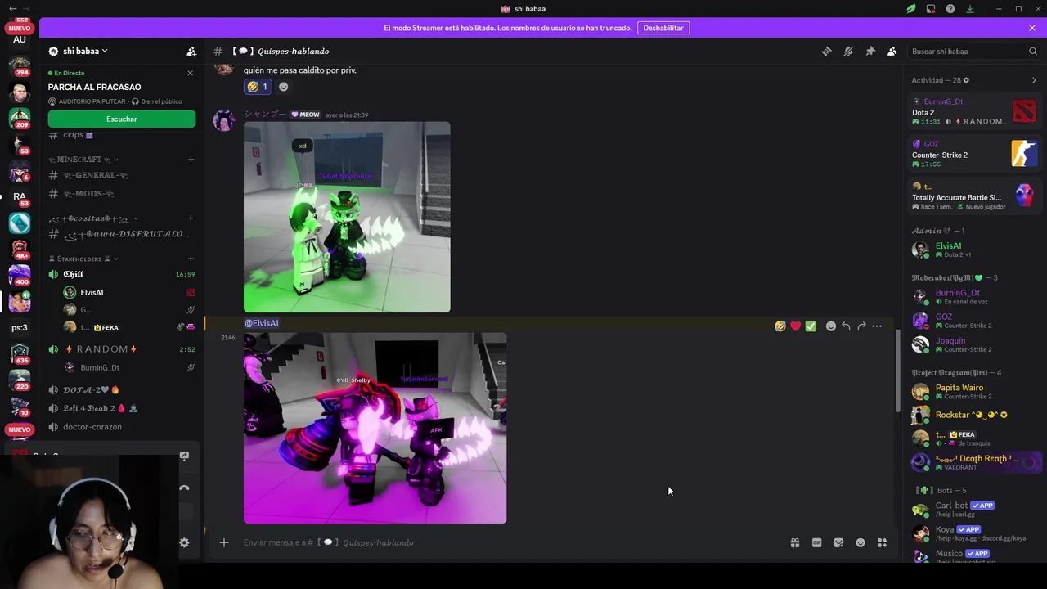Collapse the cositas category
The width and height of the screenshot is (1047, 589).
pyautogui.click(x=92, y=218)
